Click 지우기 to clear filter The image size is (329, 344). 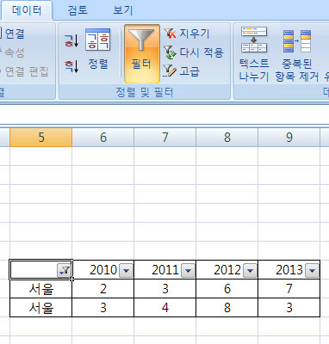[x=187, y=34]
